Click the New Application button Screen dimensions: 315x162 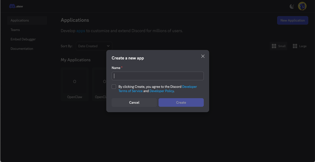coord(293,20)
